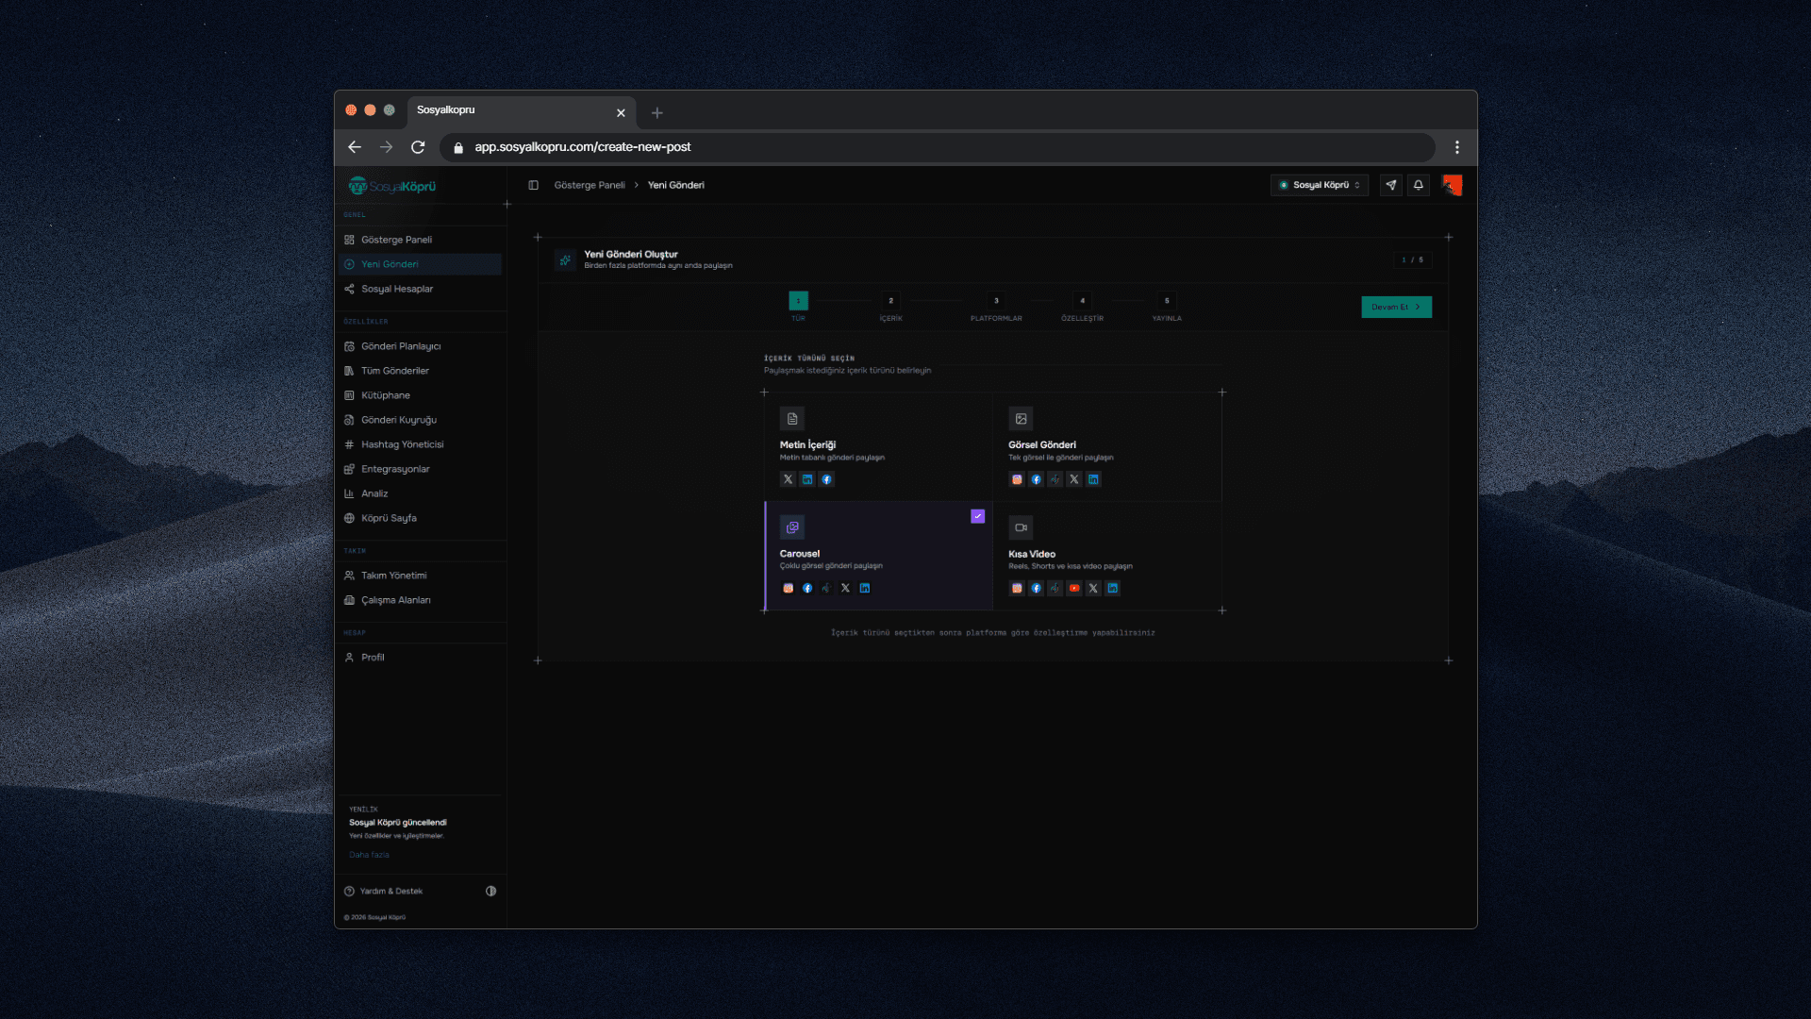Click the Yardım & Destek help icon
Viewport: 1811px width, 1019px height.
349,891
